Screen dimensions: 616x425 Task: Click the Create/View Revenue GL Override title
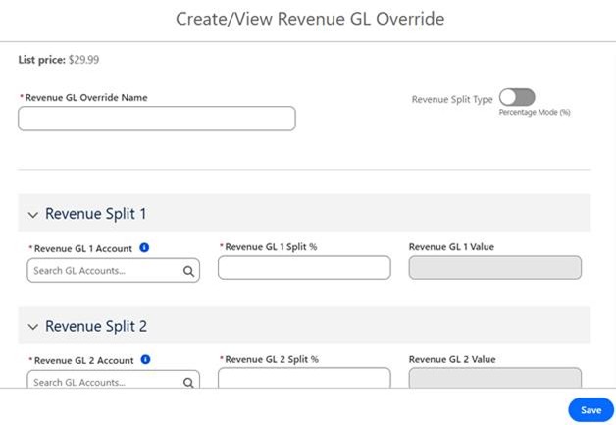(310, 19)
